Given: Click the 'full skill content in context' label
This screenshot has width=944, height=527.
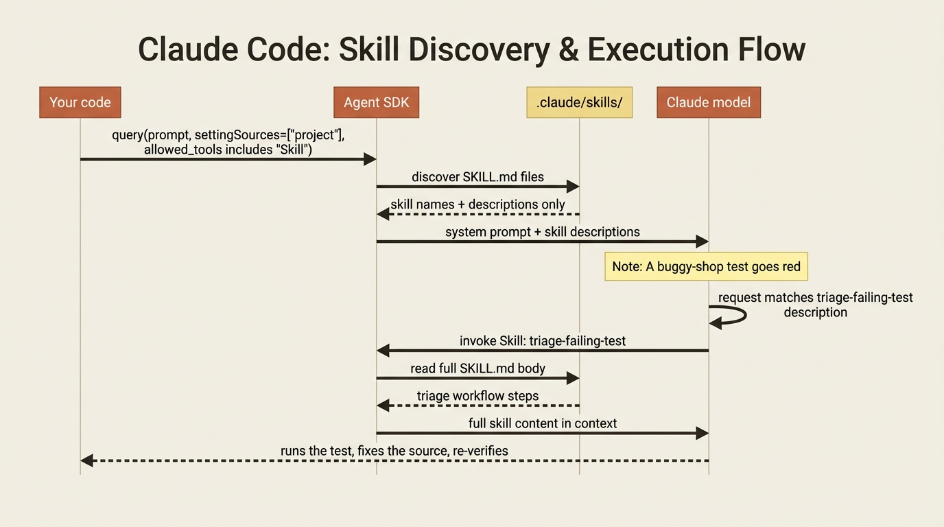Looking at the screenshot, I should tap(543, 423).
